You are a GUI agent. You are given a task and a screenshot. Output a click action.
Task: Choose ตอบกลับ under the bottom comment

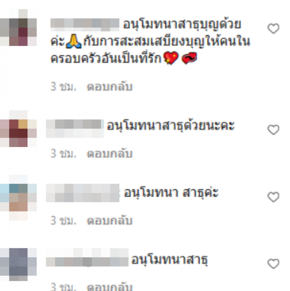coord(110,287)
